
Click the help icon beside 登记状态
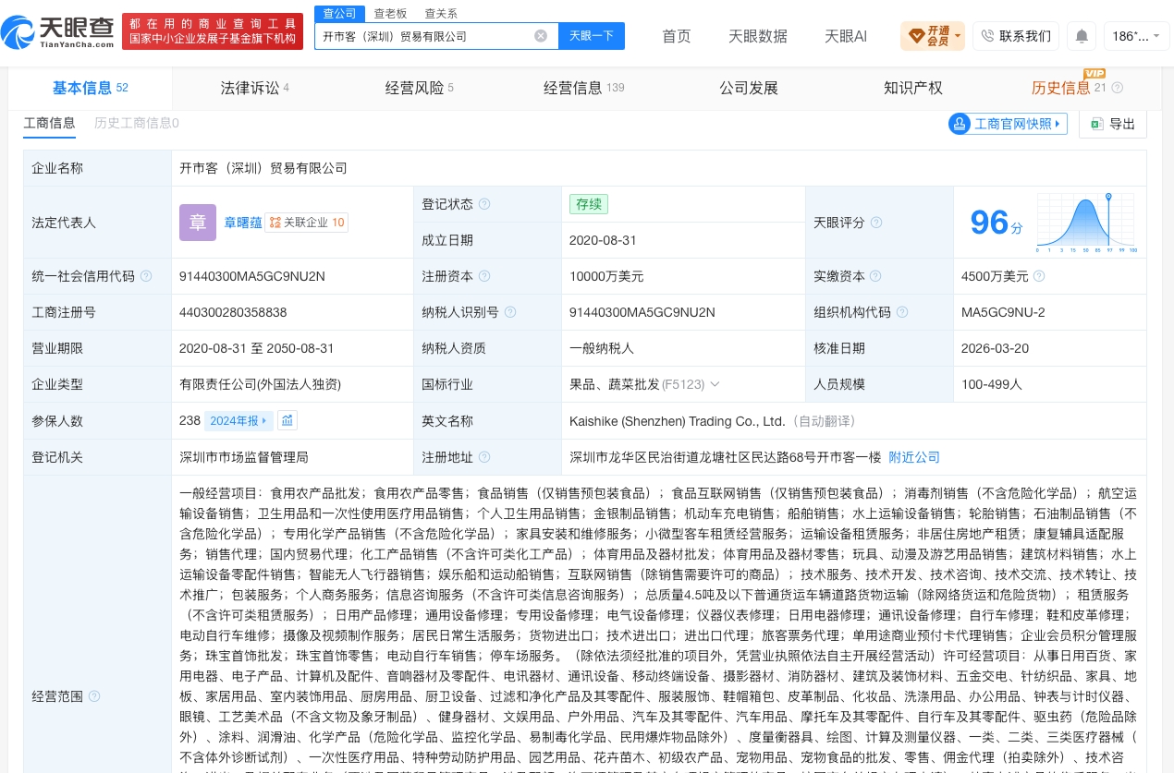pos(484,204)
